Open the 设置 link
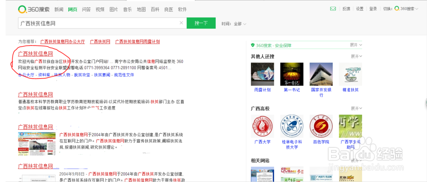The image size is (427, 182). [360, 9]
